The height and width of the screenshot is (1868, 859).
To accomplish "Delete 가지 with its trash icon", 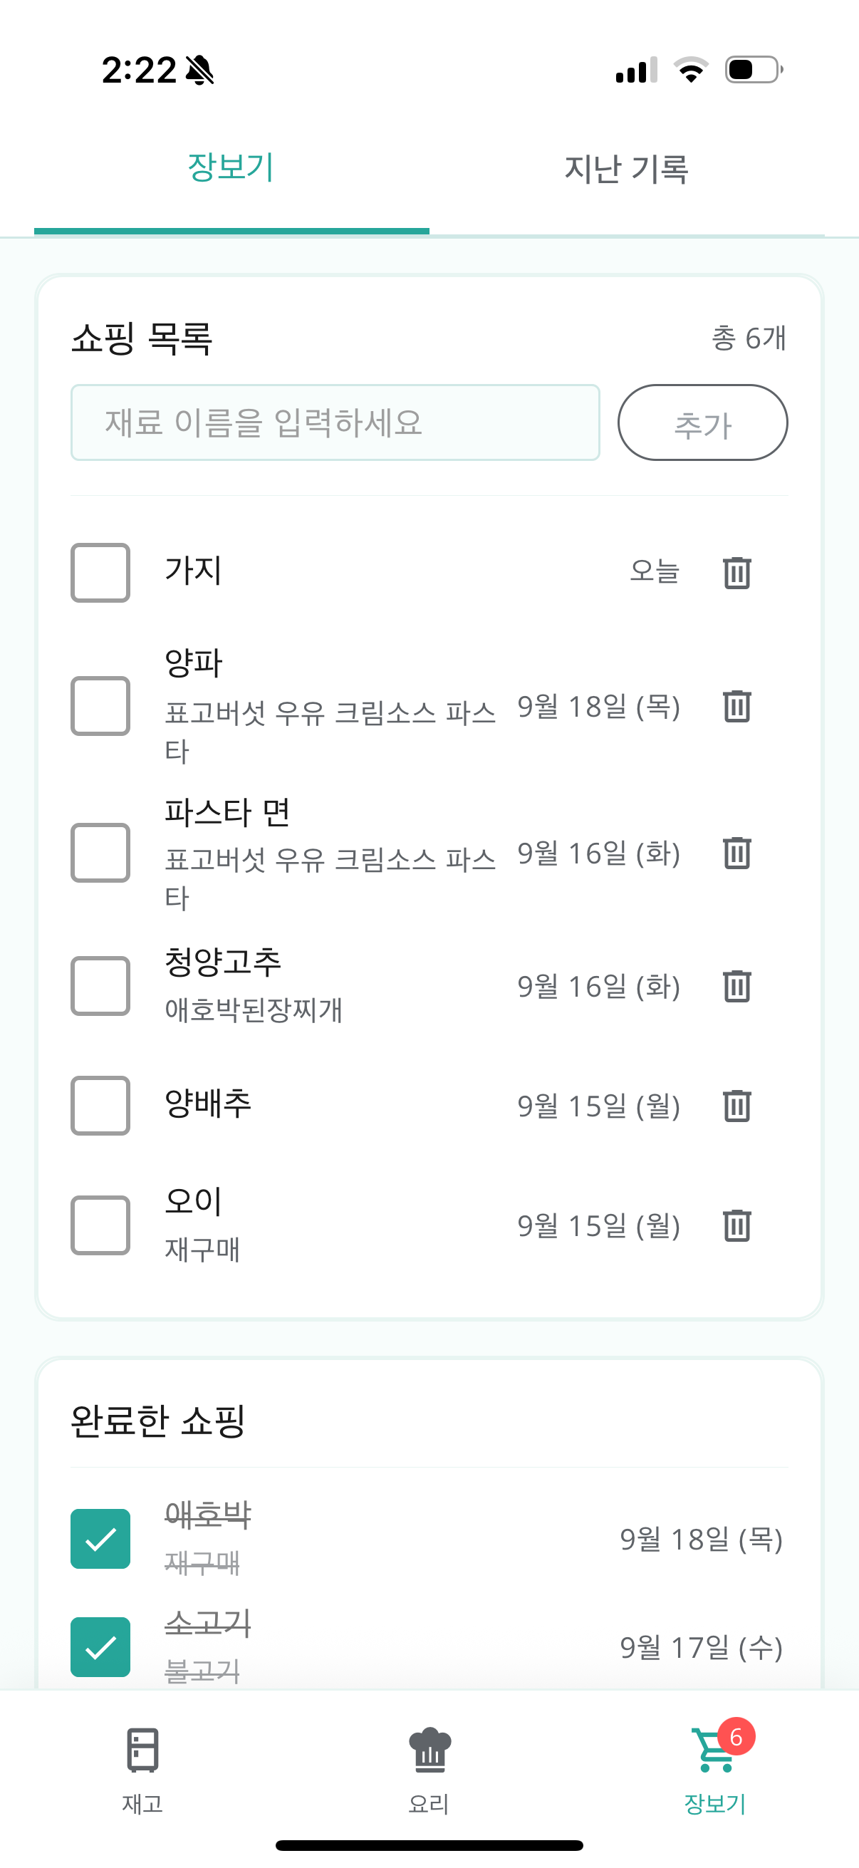I will 736,573.
